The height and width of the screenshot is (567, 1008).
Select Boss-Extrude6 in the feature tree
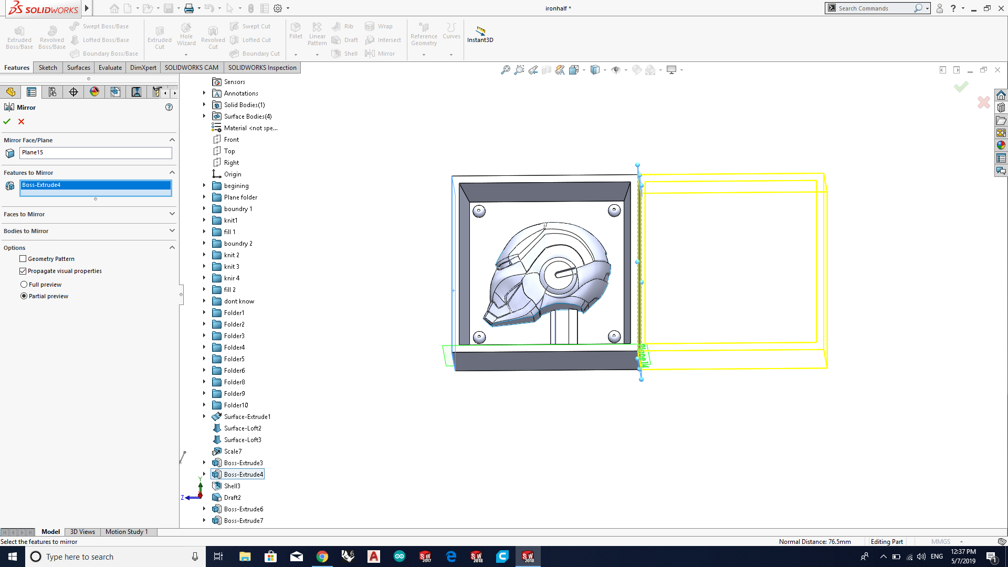(x=244, y=509)
